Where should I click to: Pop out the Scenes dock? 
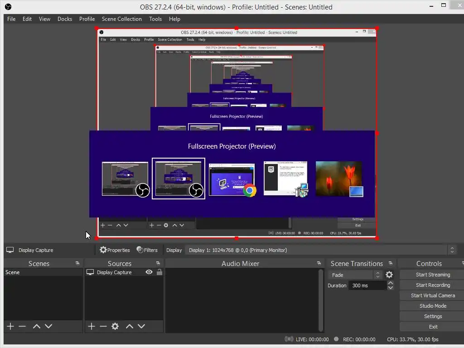tap(77, 263)
